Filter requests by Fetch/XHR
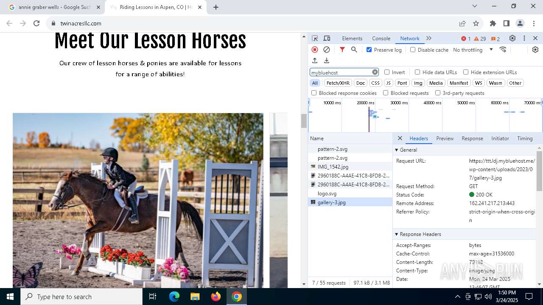This screenshot has height=305, width=543. tap(338, 83)
